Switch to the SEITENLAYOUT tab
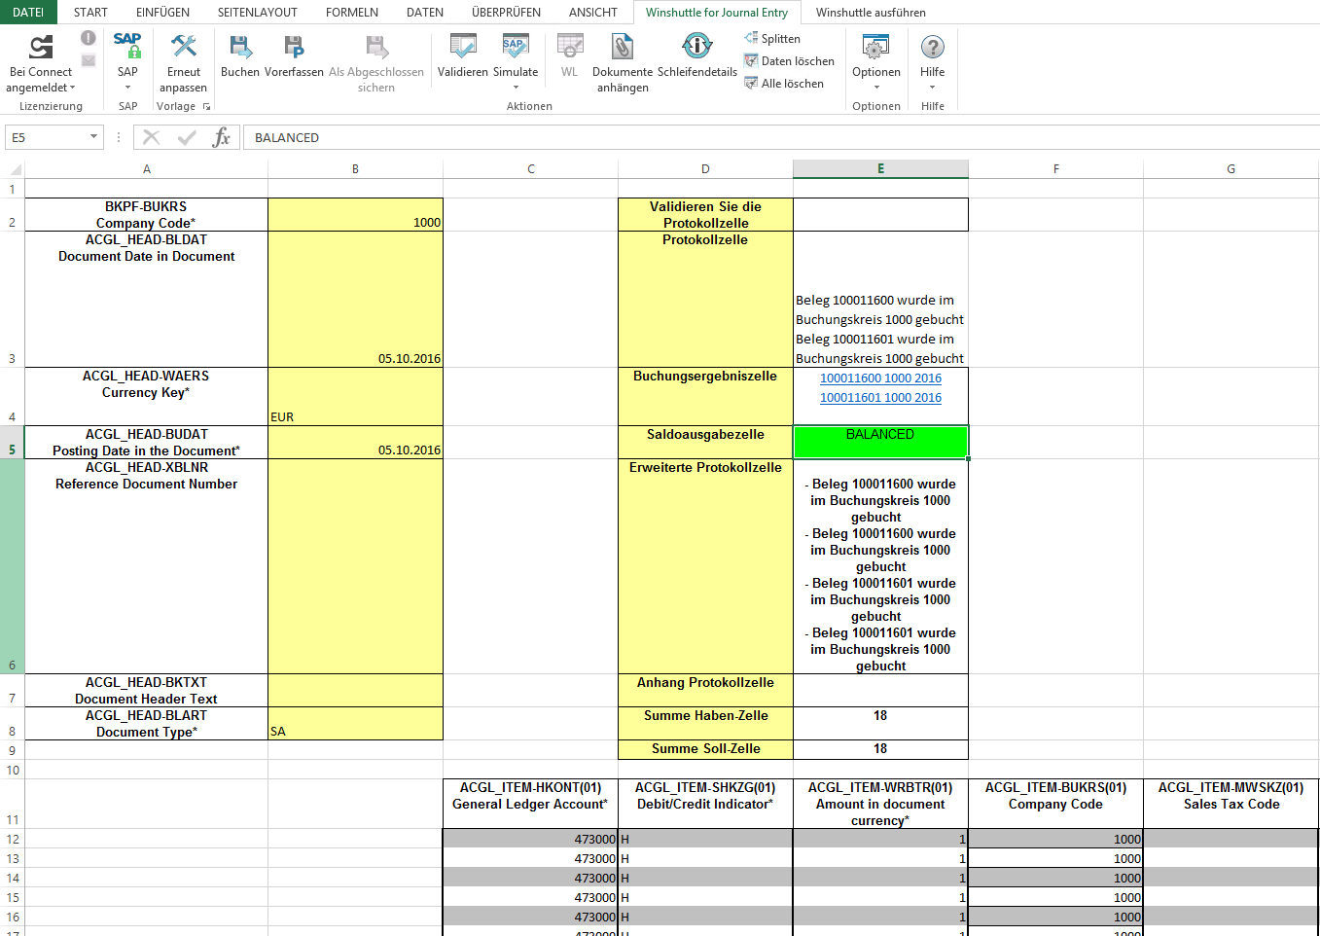The image size is (1320, 936). tap(258, 12)
